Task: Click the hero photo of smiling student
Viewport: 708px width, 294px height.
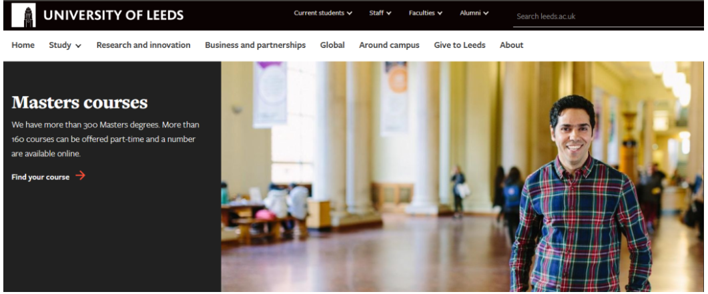Action: pyautogui.click(x=462, y=176)
